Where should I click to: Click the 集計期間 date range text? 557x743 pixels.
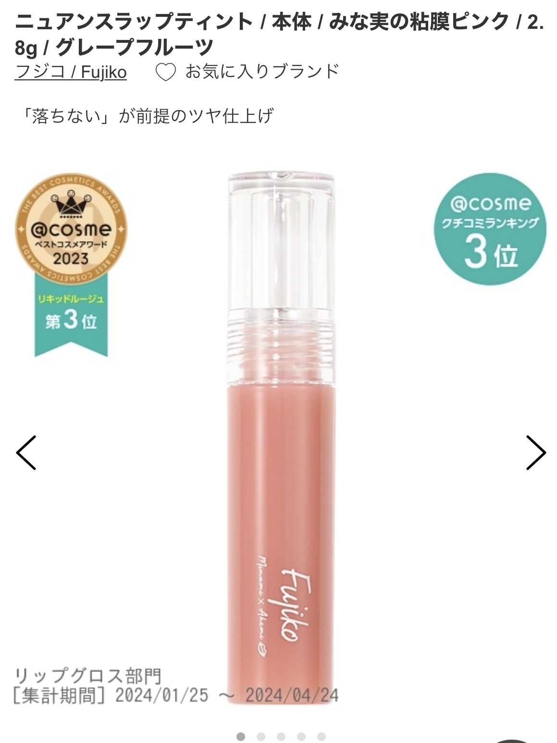pyautogui.click(x=176, y=695)
